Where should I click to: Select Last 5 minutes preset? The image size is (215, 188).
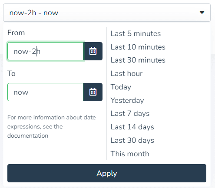(x=136, y=33)
